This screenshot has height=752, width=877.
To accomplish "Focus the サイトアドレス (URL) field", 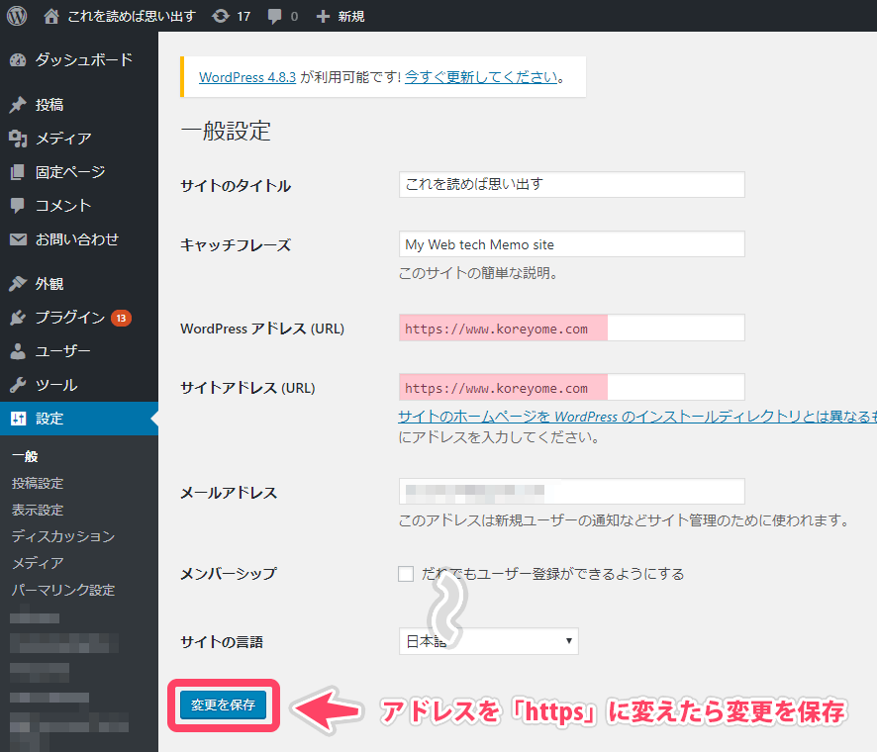I will pos(571,388).
